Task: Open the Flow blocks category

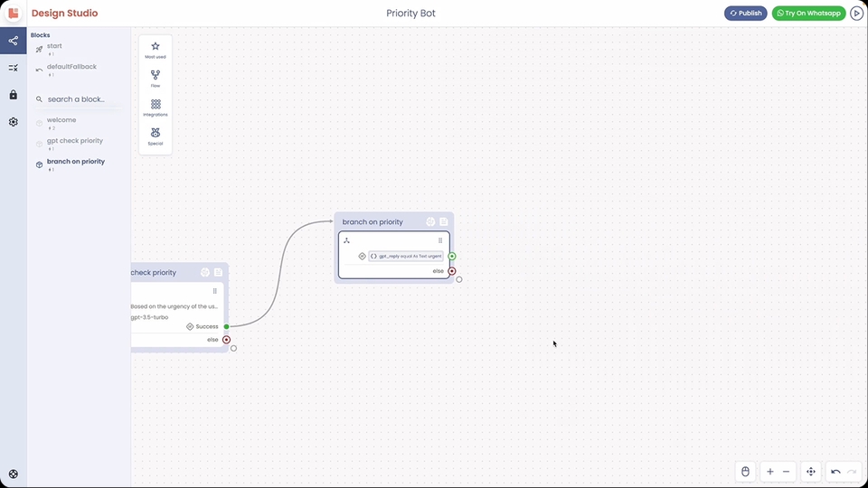Action: (x=156, y=79)
